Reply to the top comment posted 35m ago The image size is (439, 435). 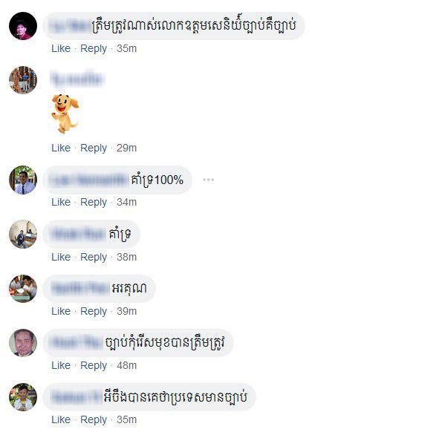[x=94, y=49]
